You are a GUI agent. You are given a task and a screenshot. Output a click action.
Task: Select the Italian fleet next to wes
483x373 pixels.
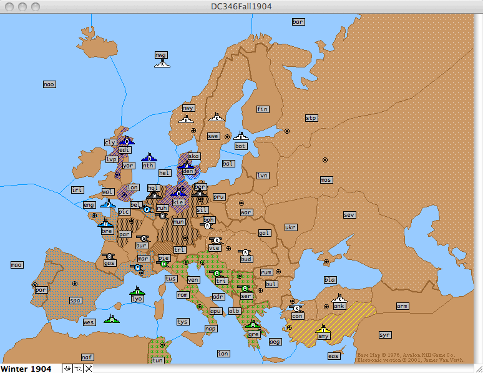112,319
